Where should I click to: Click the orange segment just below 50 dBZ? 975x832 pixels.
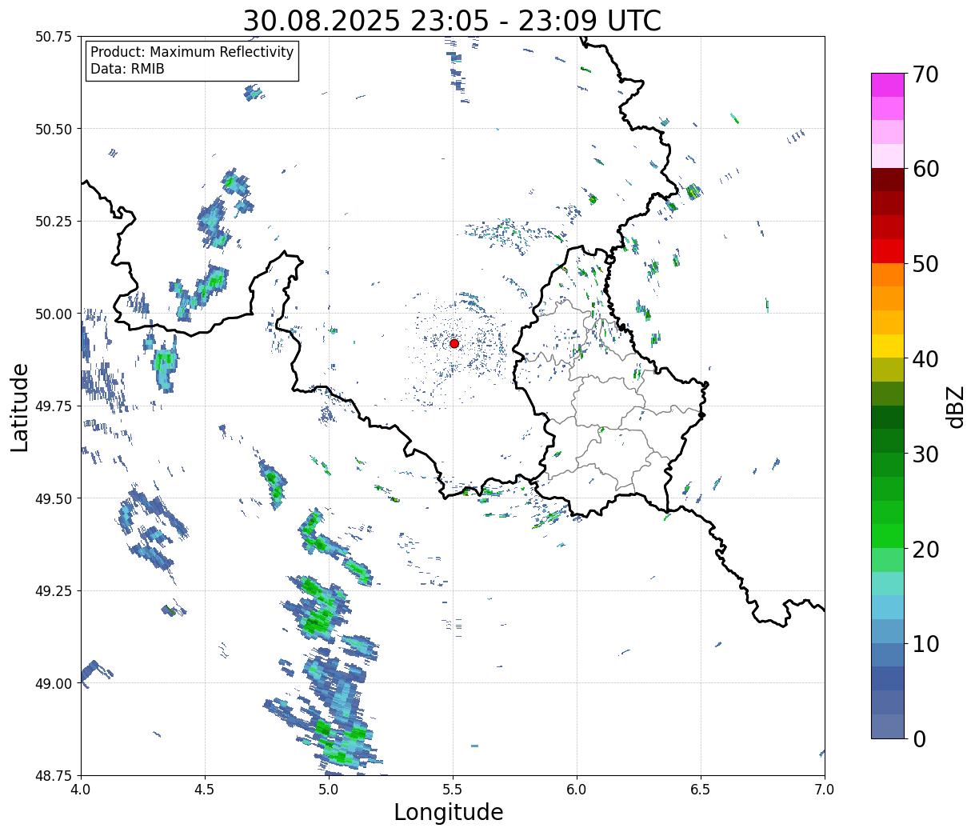point(888,275)
